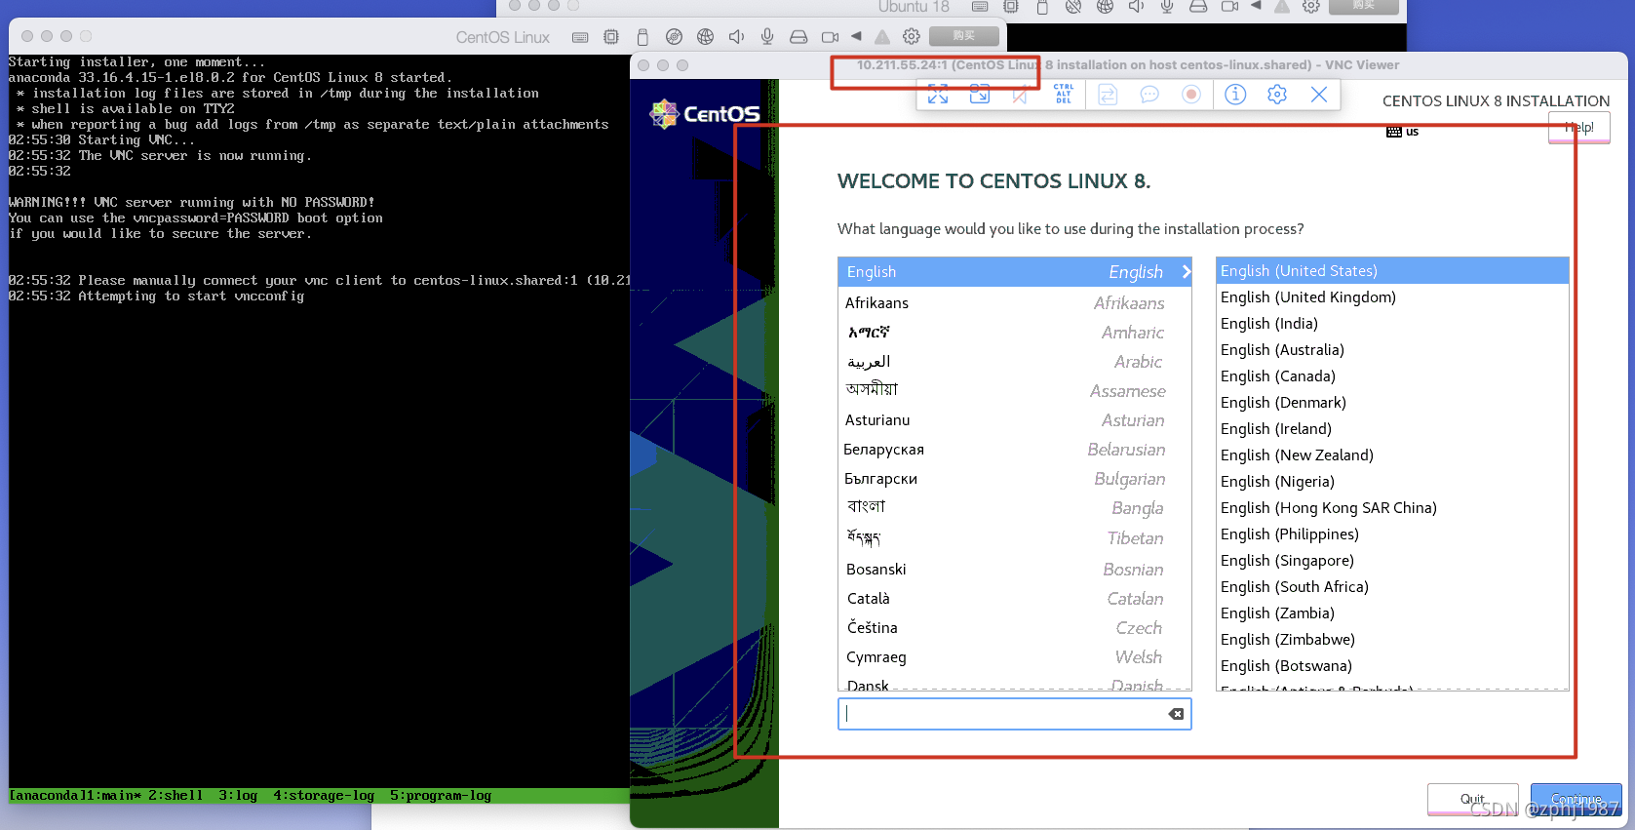The image size is (1635, 830).
Task: Select Afrikaans in the language list
Action: point(1014,303)
